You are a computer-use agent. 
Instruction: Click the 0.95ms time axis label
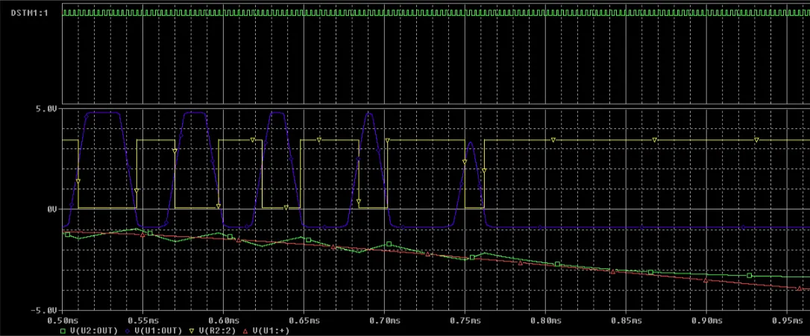click(x=785, y=319)
